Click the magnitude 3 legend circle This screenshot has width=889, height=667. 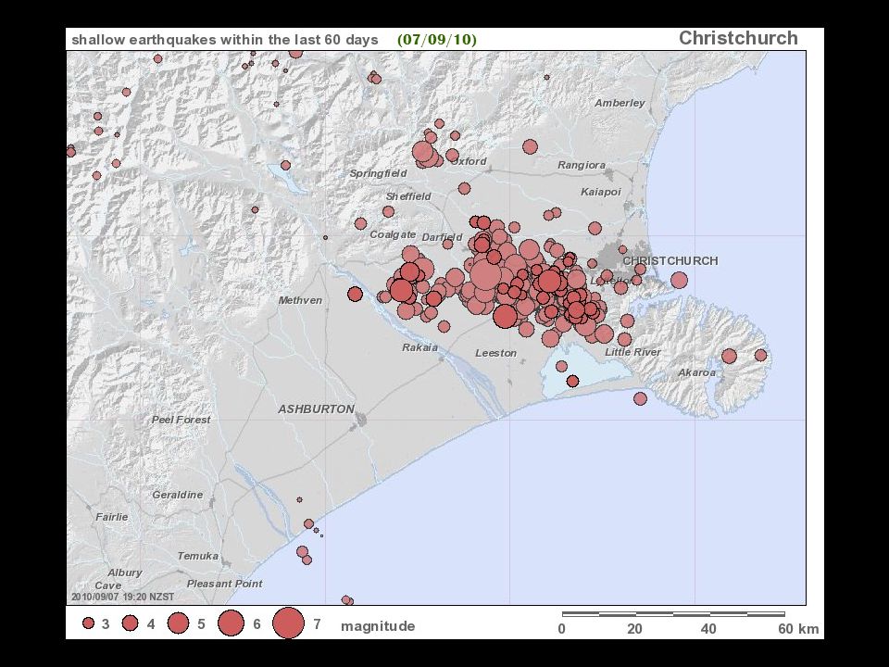tap(88, 623)
